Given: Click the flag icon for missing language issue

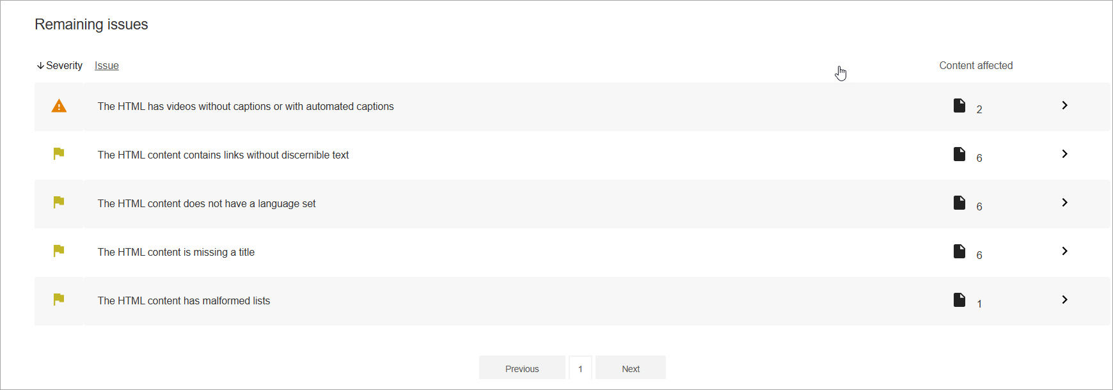Looking at the screenshot, I should (x=58, y=203).
